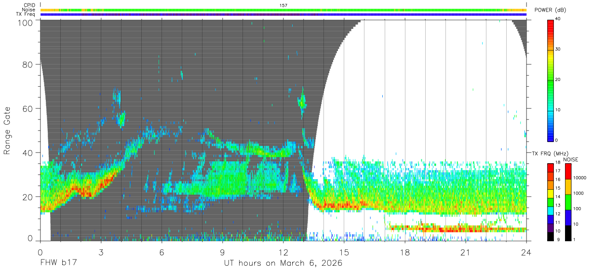
Task: Select the 40 value on power scale
Action: 558,19
